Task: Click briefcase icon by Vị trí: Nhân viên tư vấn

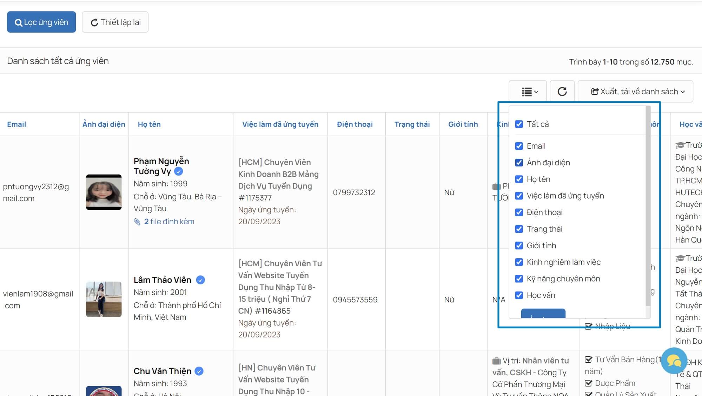Action: (x=496, y=361)
